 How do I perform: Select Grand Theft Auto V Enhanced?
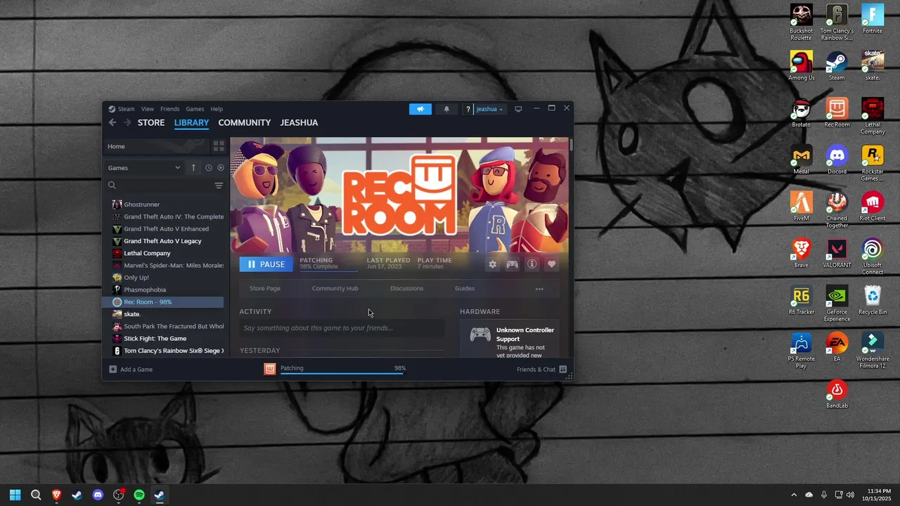[168, 229]
